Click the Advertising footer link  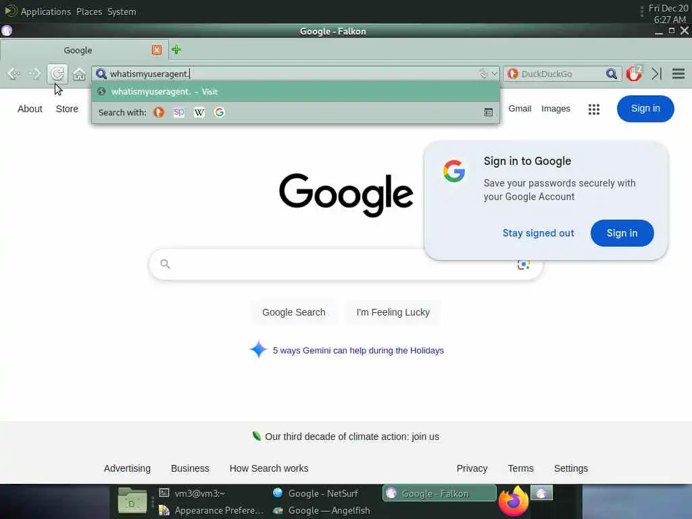coord(127,468)
